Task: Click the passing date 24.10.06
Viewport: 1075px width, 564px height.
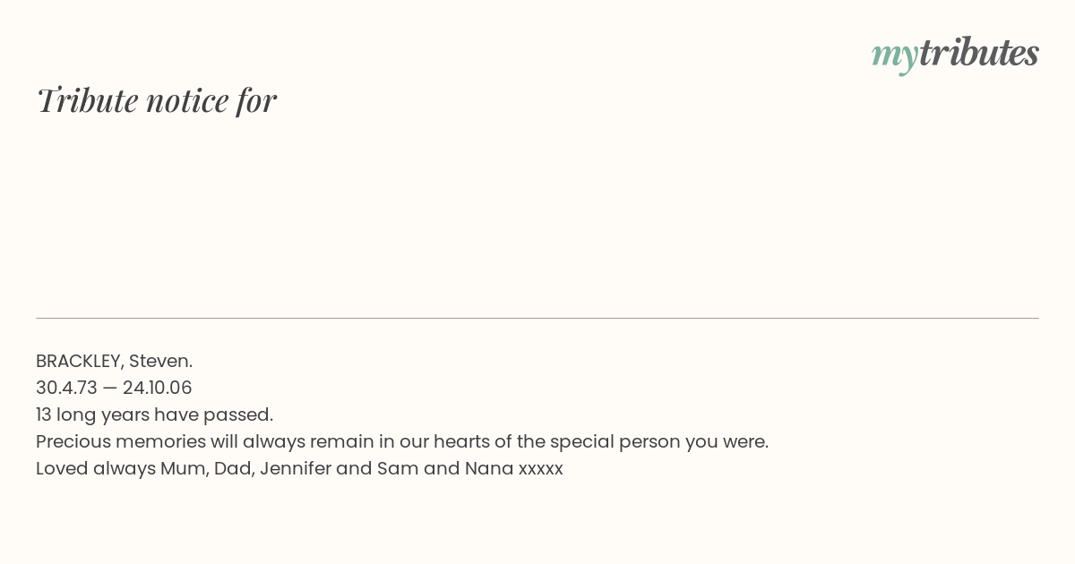Action: pos(158,388)
